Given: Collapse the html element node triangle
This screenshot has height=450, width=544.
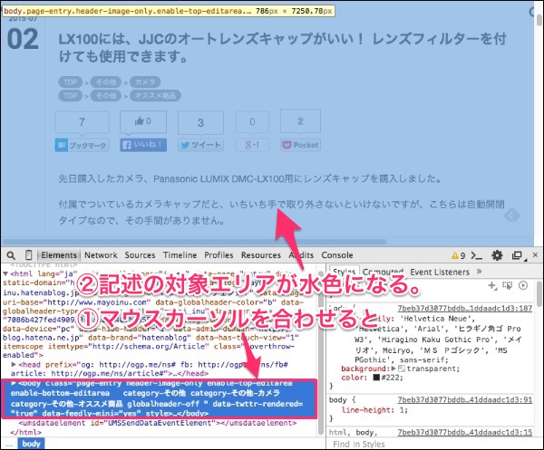Looking at the screenshot, I should (5, 273).
